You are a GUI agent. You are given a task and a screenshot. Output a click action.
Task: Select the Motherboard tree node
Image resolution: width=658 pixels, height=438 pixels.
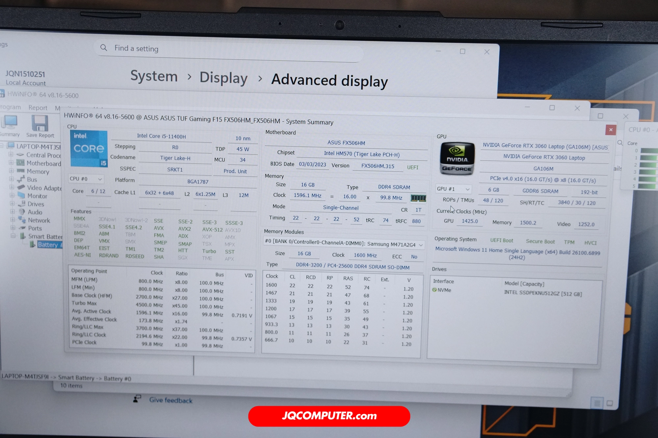43,163
